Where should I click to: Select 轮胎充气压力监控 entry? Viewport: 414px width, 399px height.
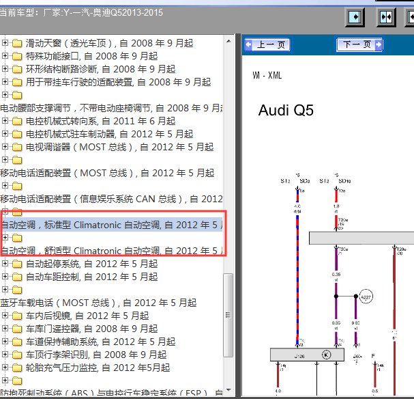98,368
